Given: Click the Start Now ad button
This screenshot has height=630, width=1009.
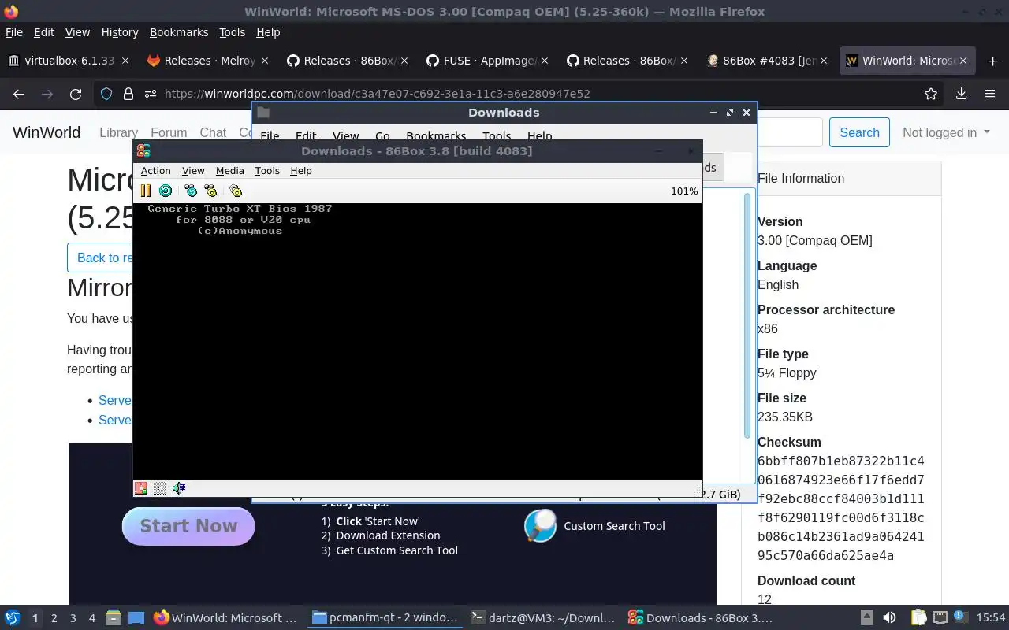Looking at the screenshot, I should [188, 526].
